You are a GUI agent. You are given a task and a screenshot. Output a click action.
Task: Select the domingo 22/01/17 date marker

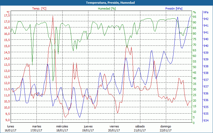tap(166, 128)
